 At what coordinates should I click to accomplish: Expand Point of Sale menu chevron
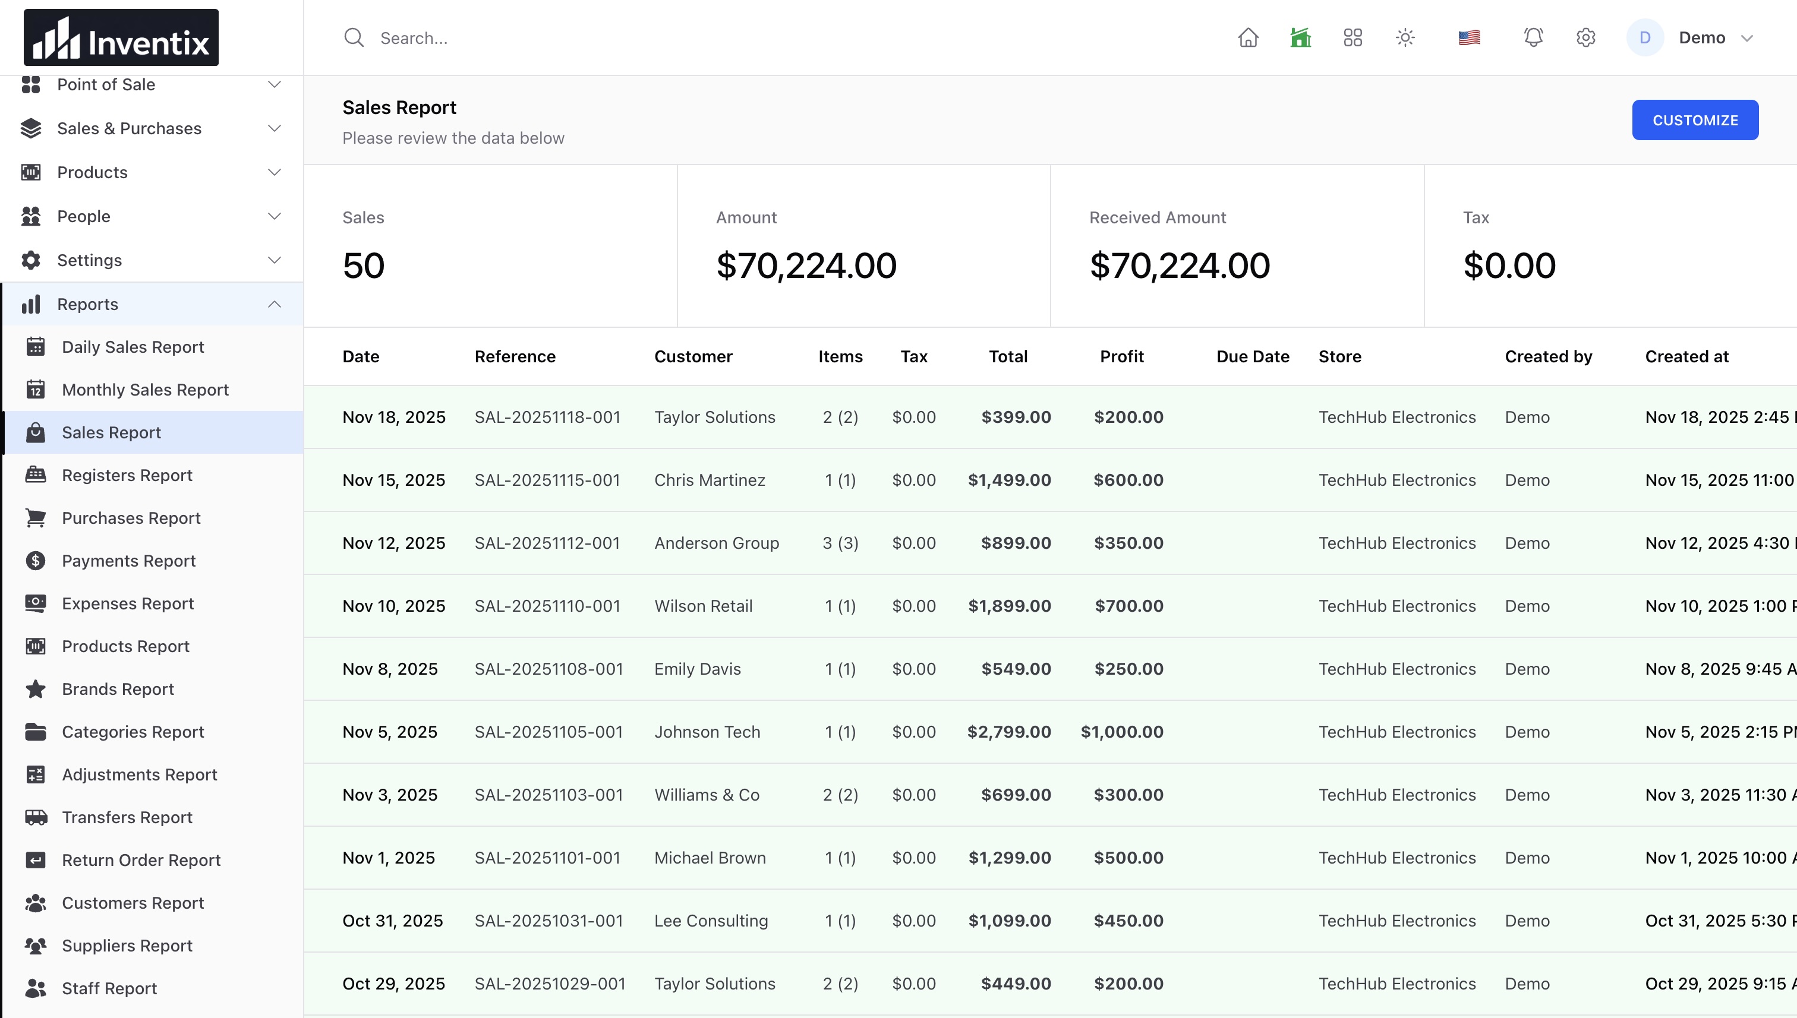point(274,84)
